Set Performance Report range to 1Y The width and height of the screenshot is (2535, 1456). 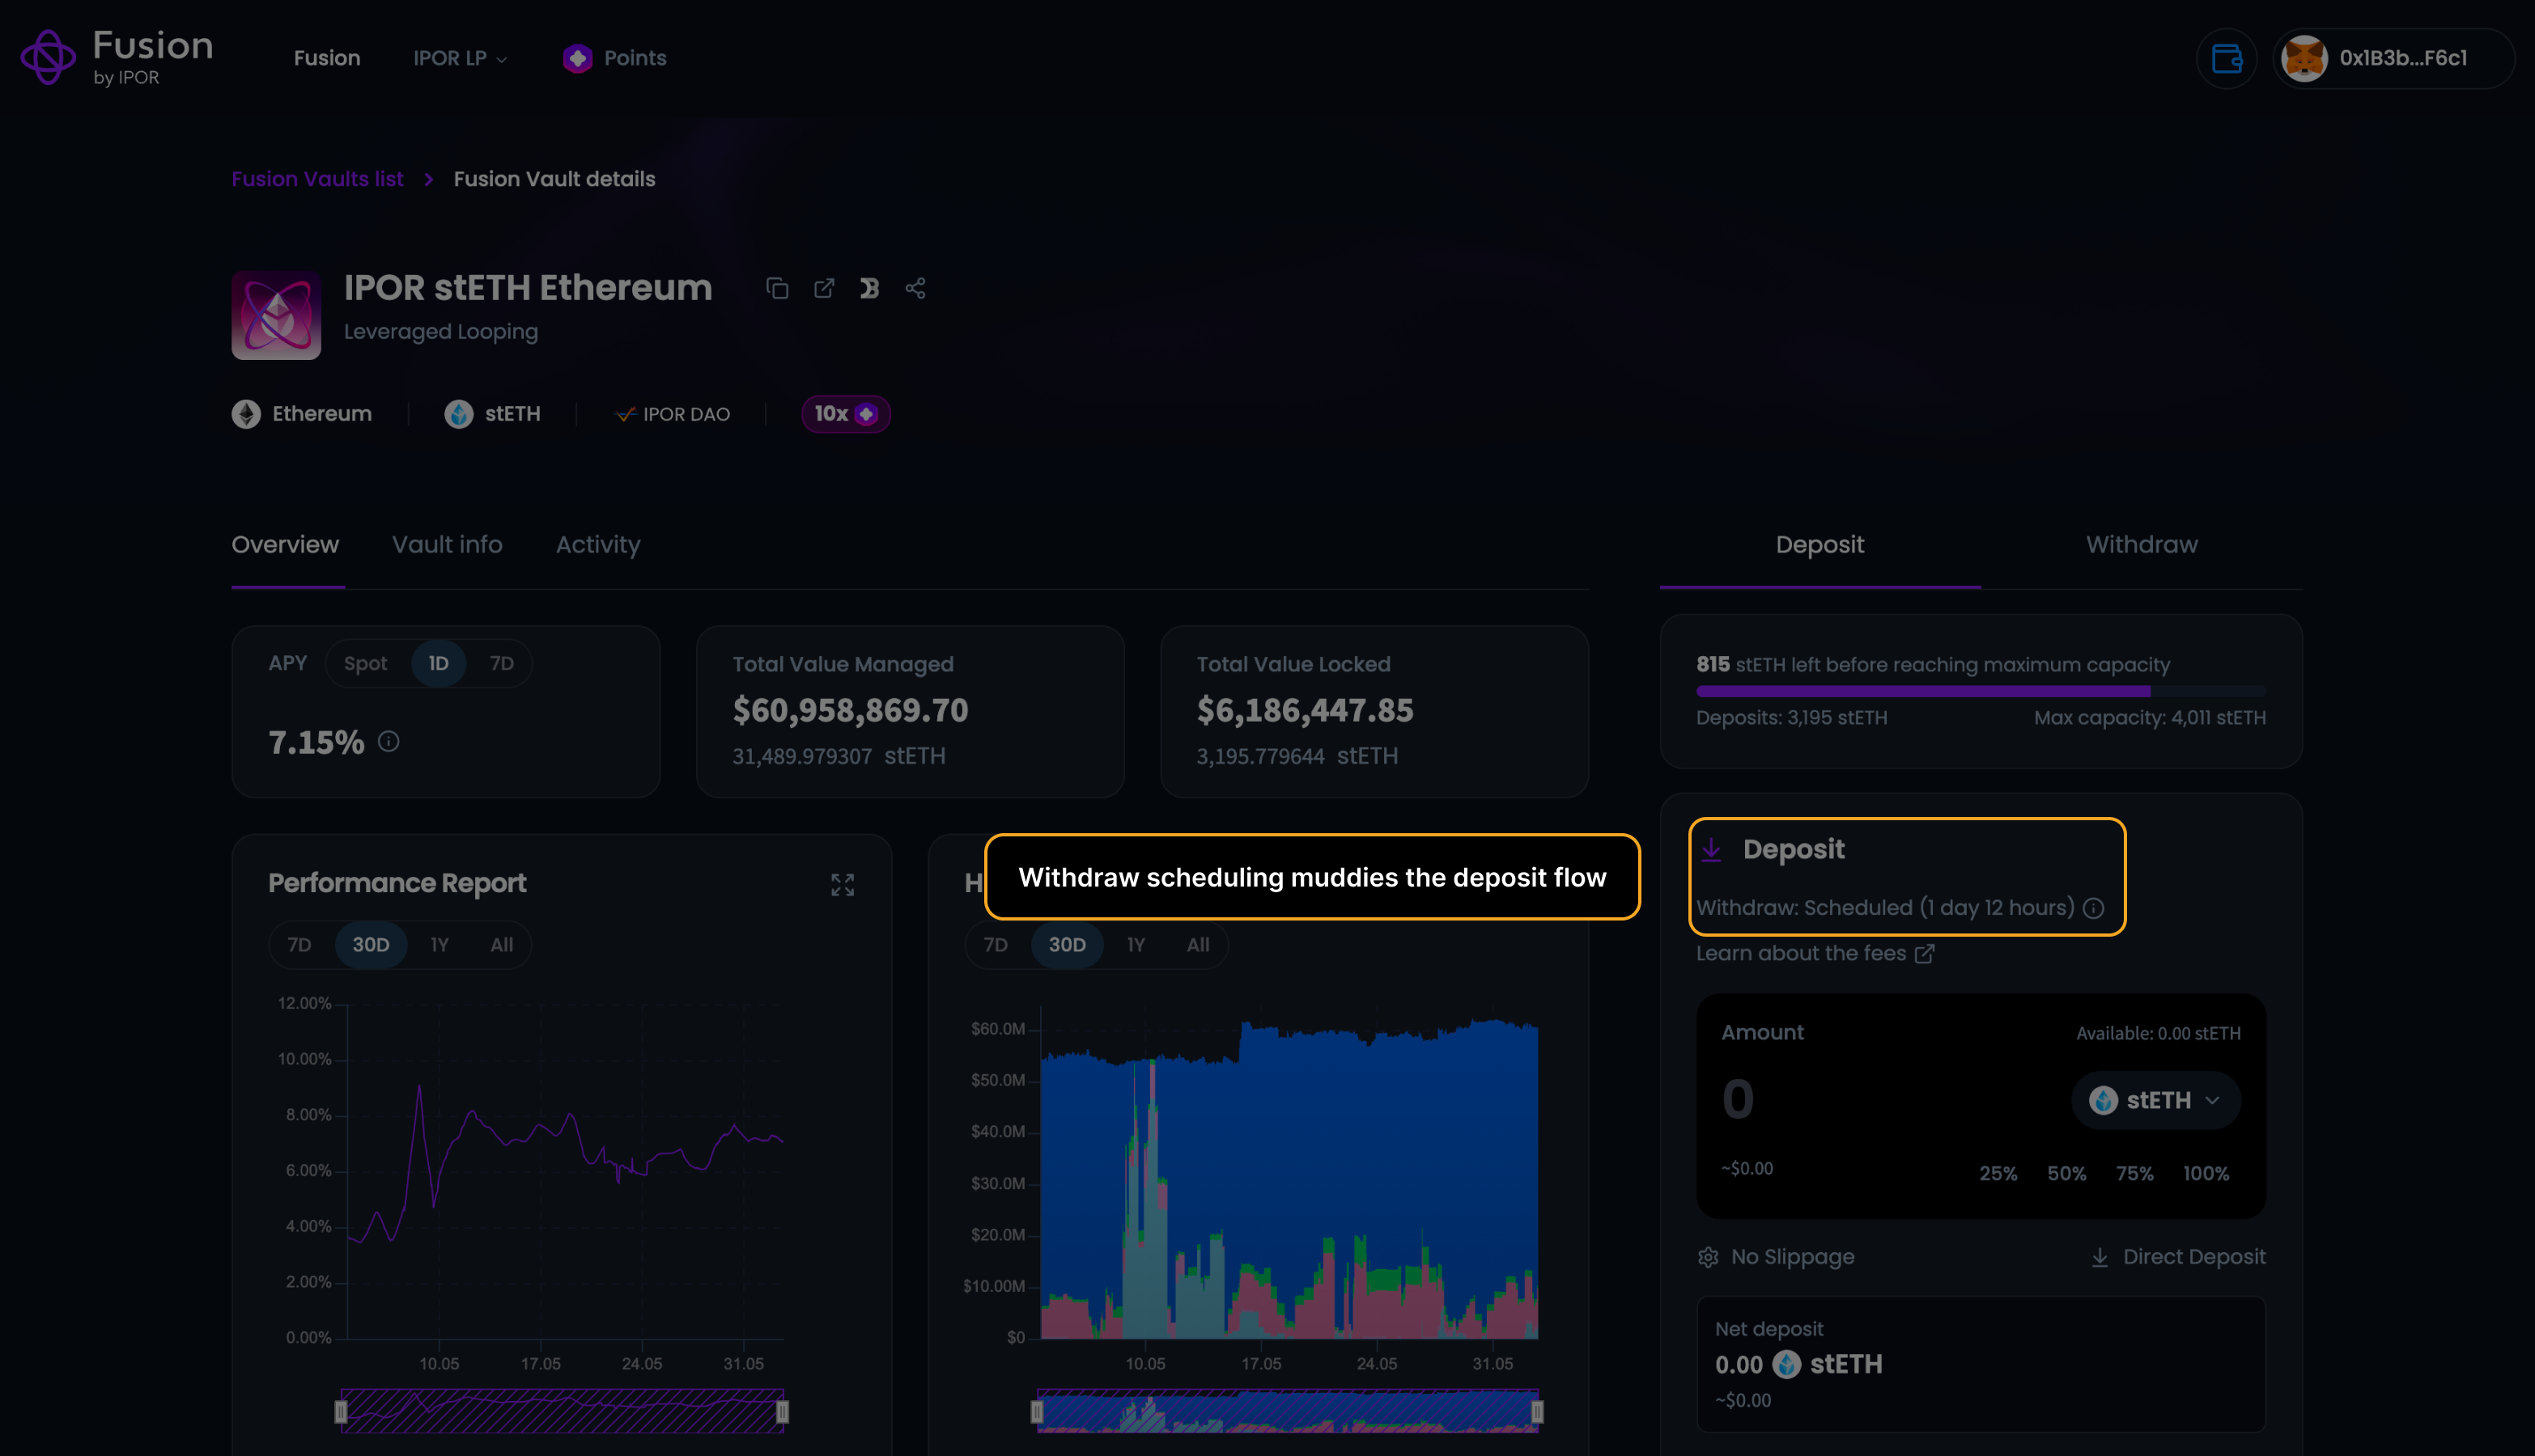point(439,945)
